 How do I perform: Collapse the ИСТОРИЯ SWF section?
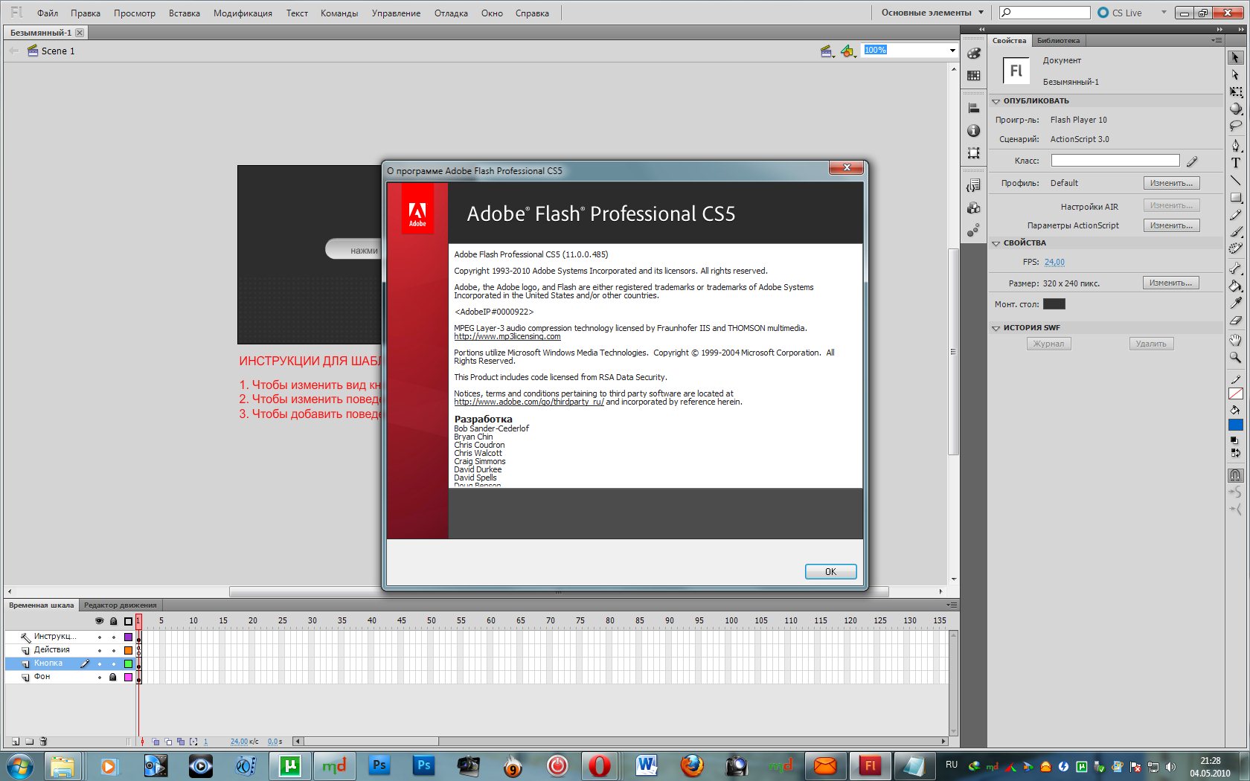[996, 328]
